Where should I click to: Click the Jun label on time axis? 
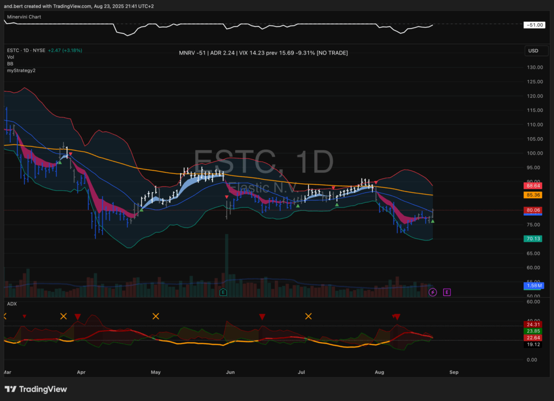230,372
